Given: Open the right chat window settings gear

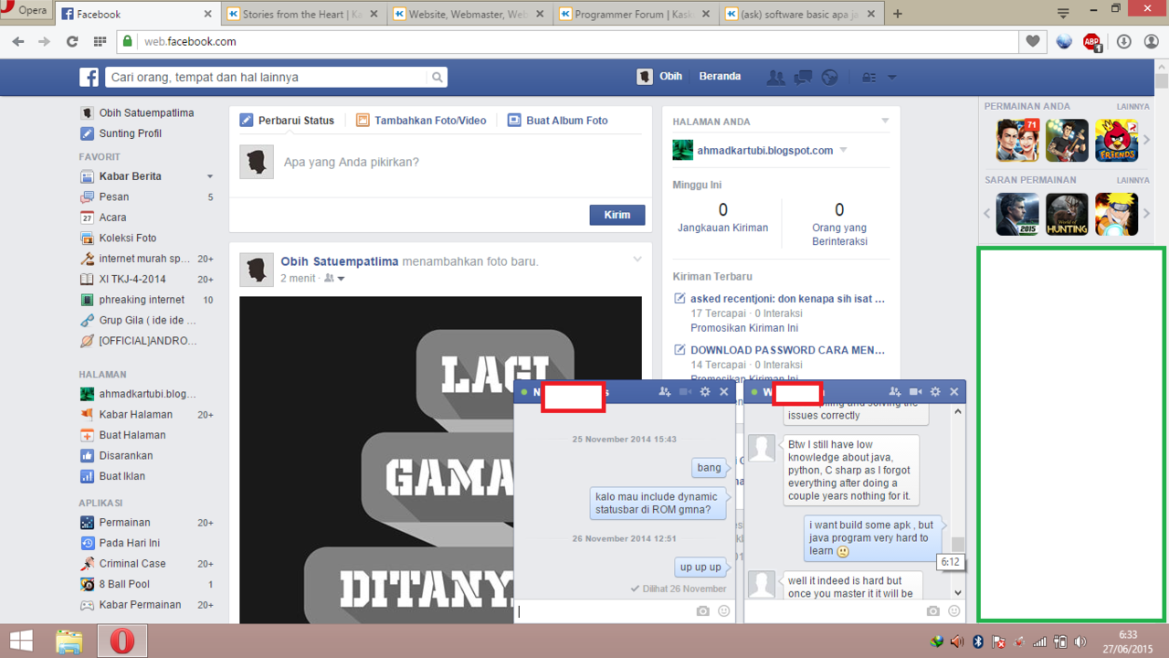Looking at the screenshot, I should [x=935, y=392].
